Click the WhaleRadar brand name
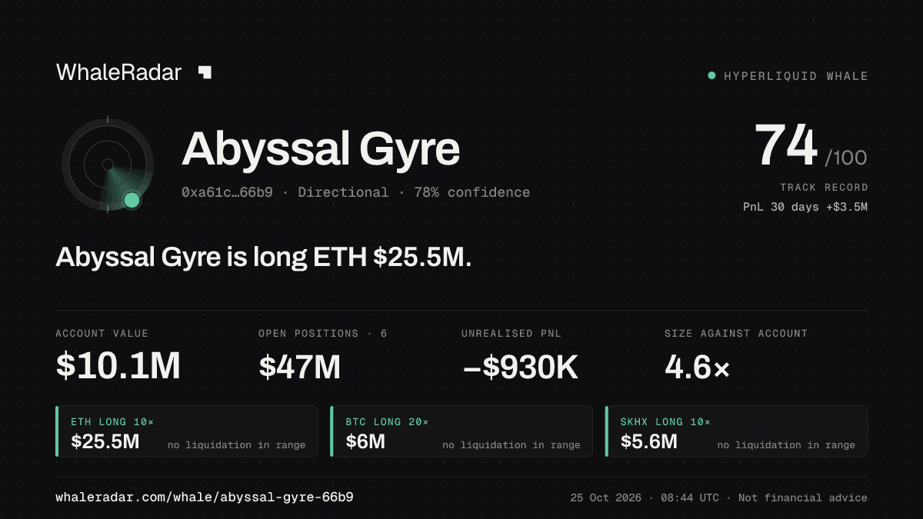The image size is (923, 519). click(118, 72)
